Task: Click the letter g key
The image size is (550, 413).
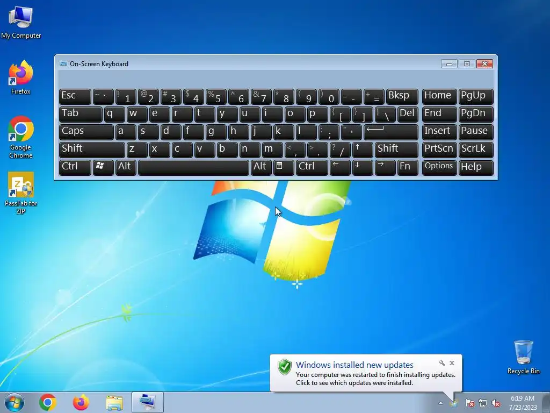Action: pos(216,132)
